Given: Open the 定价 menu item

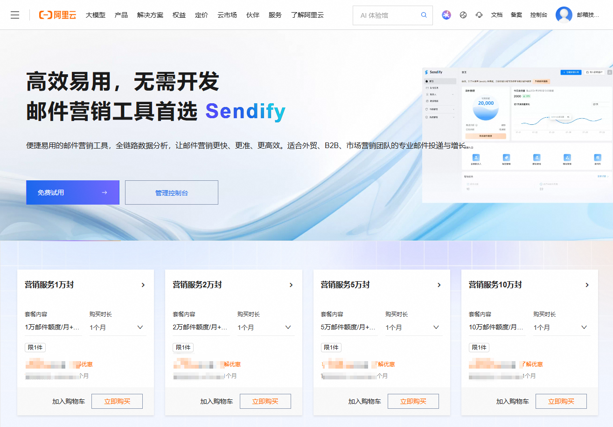Looking at the screenshot, I should (x=202, y=15).
